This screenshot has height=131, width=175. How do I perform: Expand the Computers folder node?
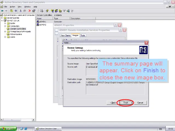tap(5, 26)
